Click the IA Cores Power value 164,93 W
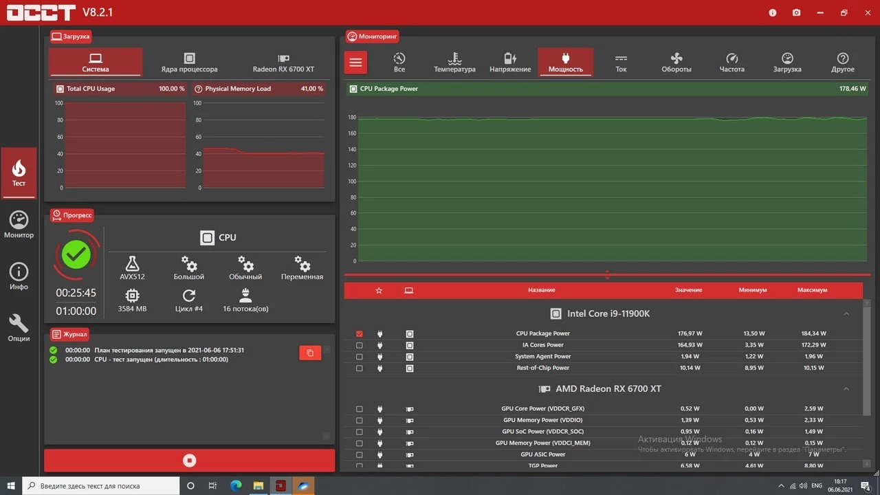 click(689, 345)
